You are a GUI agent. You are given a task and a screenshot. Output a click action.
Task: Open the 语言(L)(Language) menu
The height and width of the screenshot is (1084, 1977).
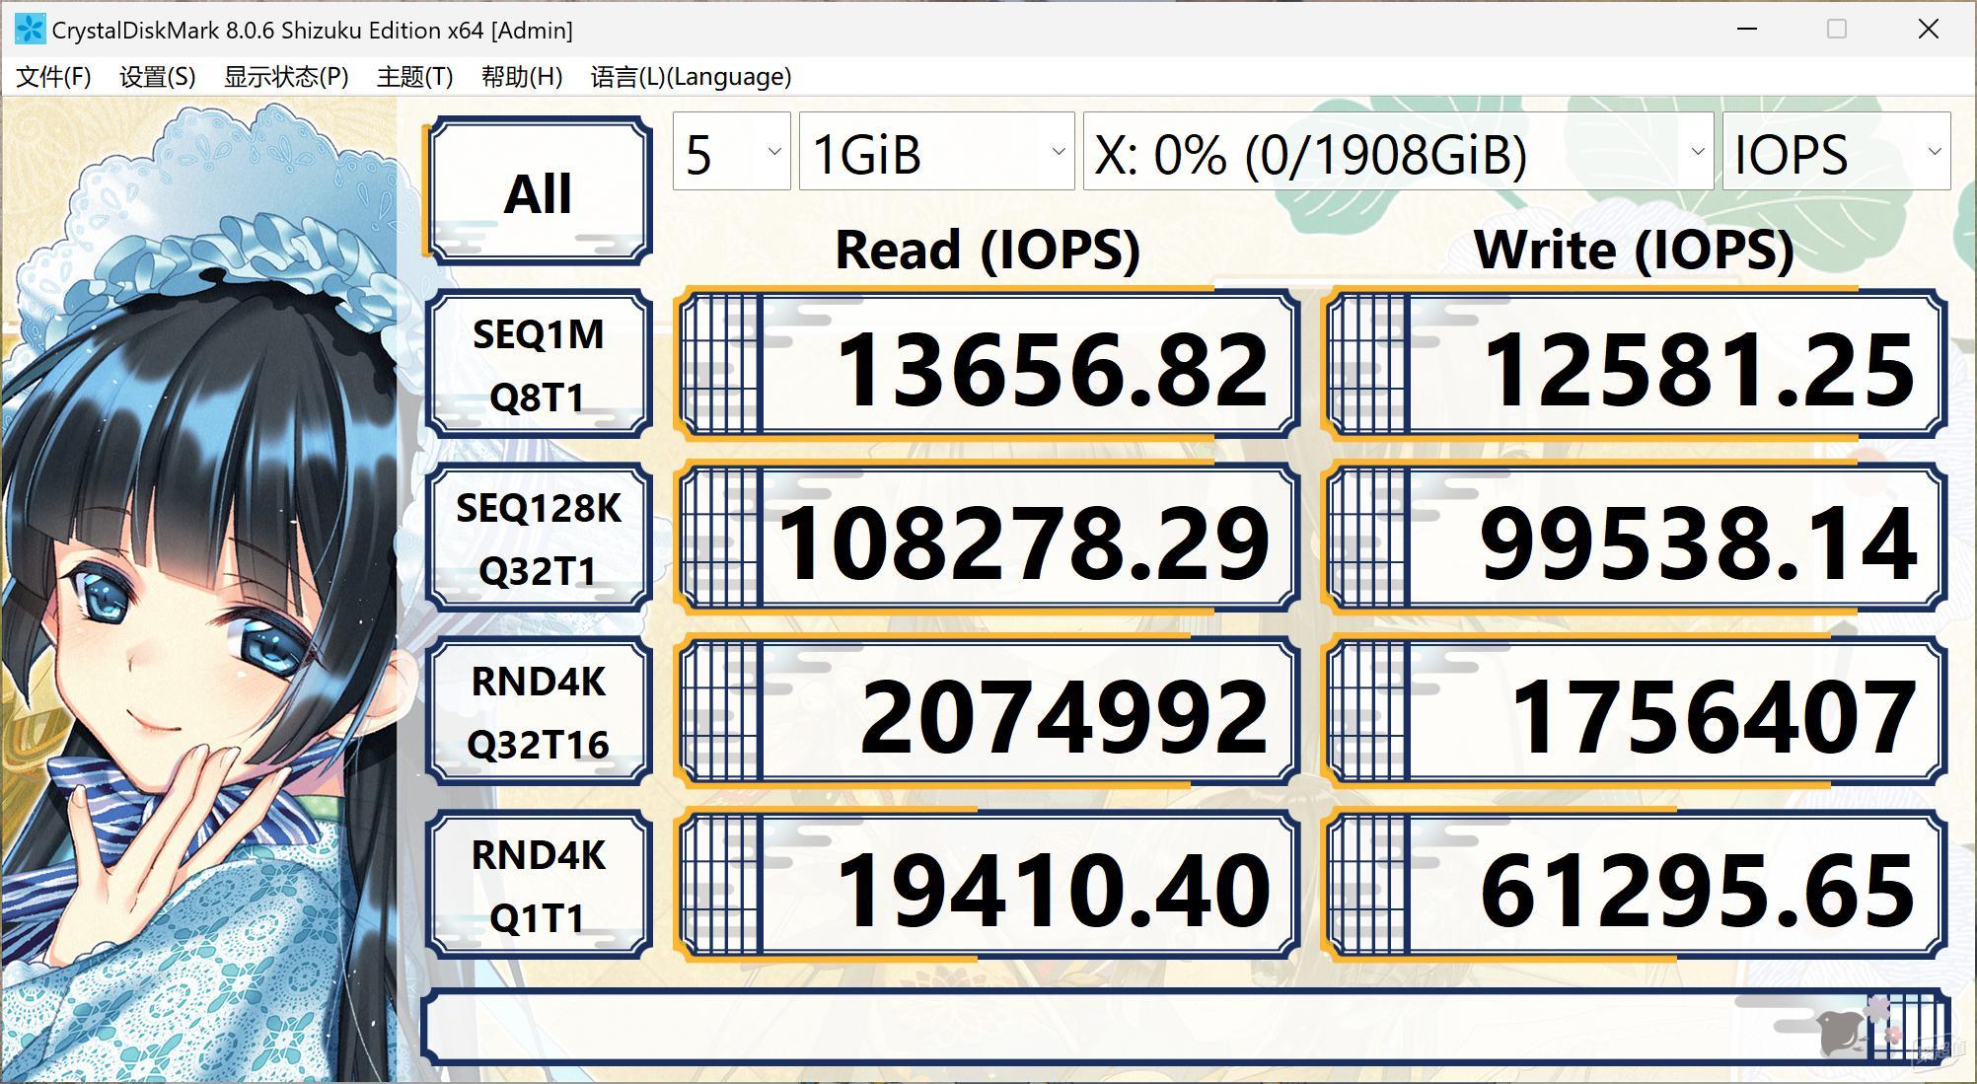[691, 77]
